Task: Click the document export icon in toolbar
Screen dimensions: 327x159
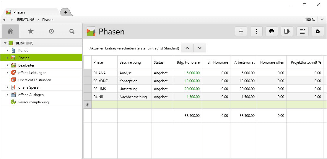Action: [287, 31]
